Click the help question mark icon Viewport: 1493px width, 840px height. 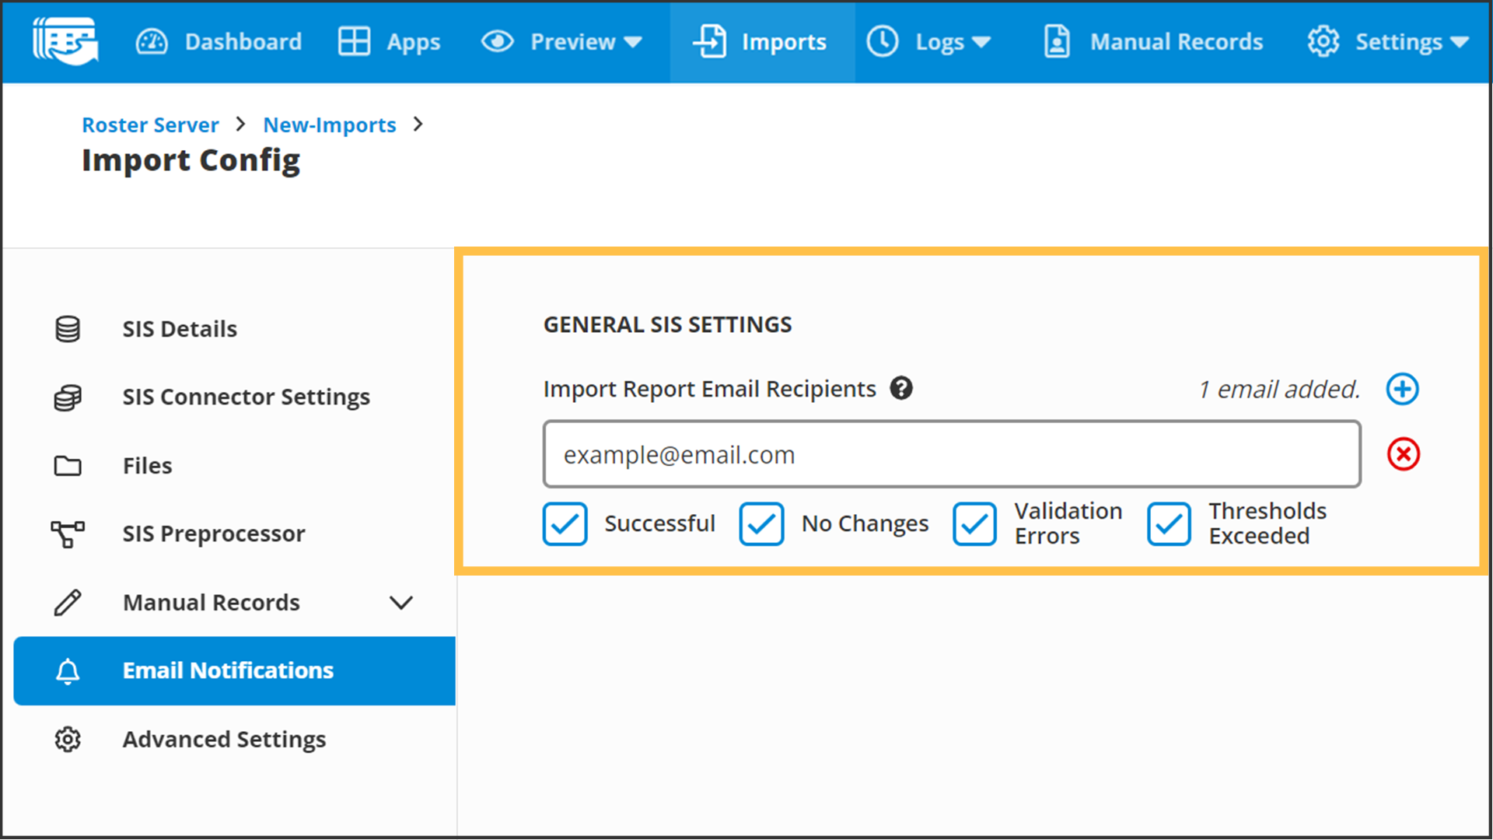point(901,388)
